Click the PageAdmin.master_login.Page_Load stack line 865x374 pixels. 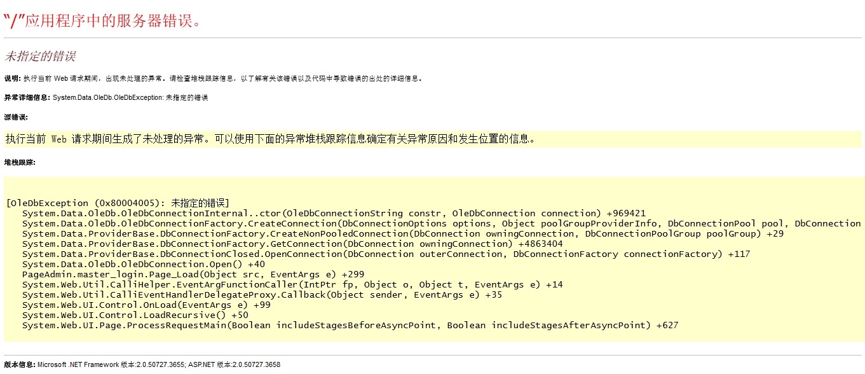pyautogui.click(x=193, y=274)
